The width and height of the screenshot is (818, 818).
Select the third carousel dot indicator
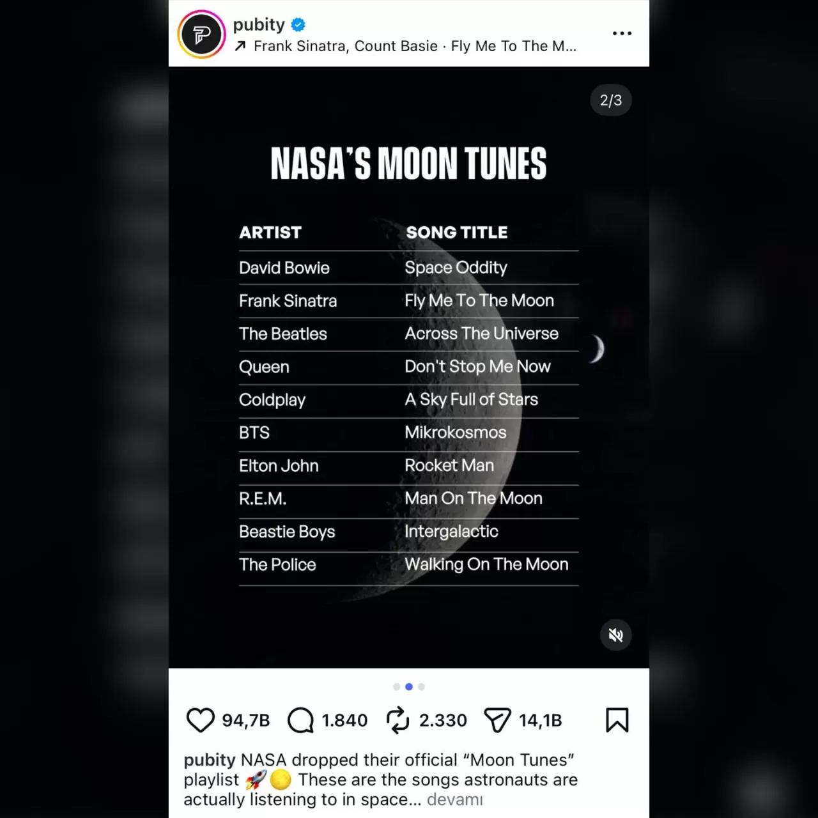point(421,686)
